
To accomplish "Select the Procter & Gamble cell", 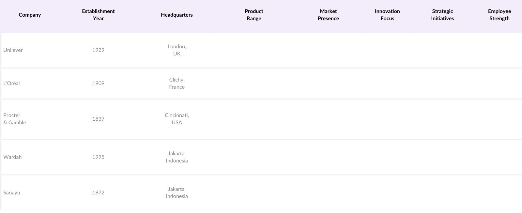I will pos(15,119).
